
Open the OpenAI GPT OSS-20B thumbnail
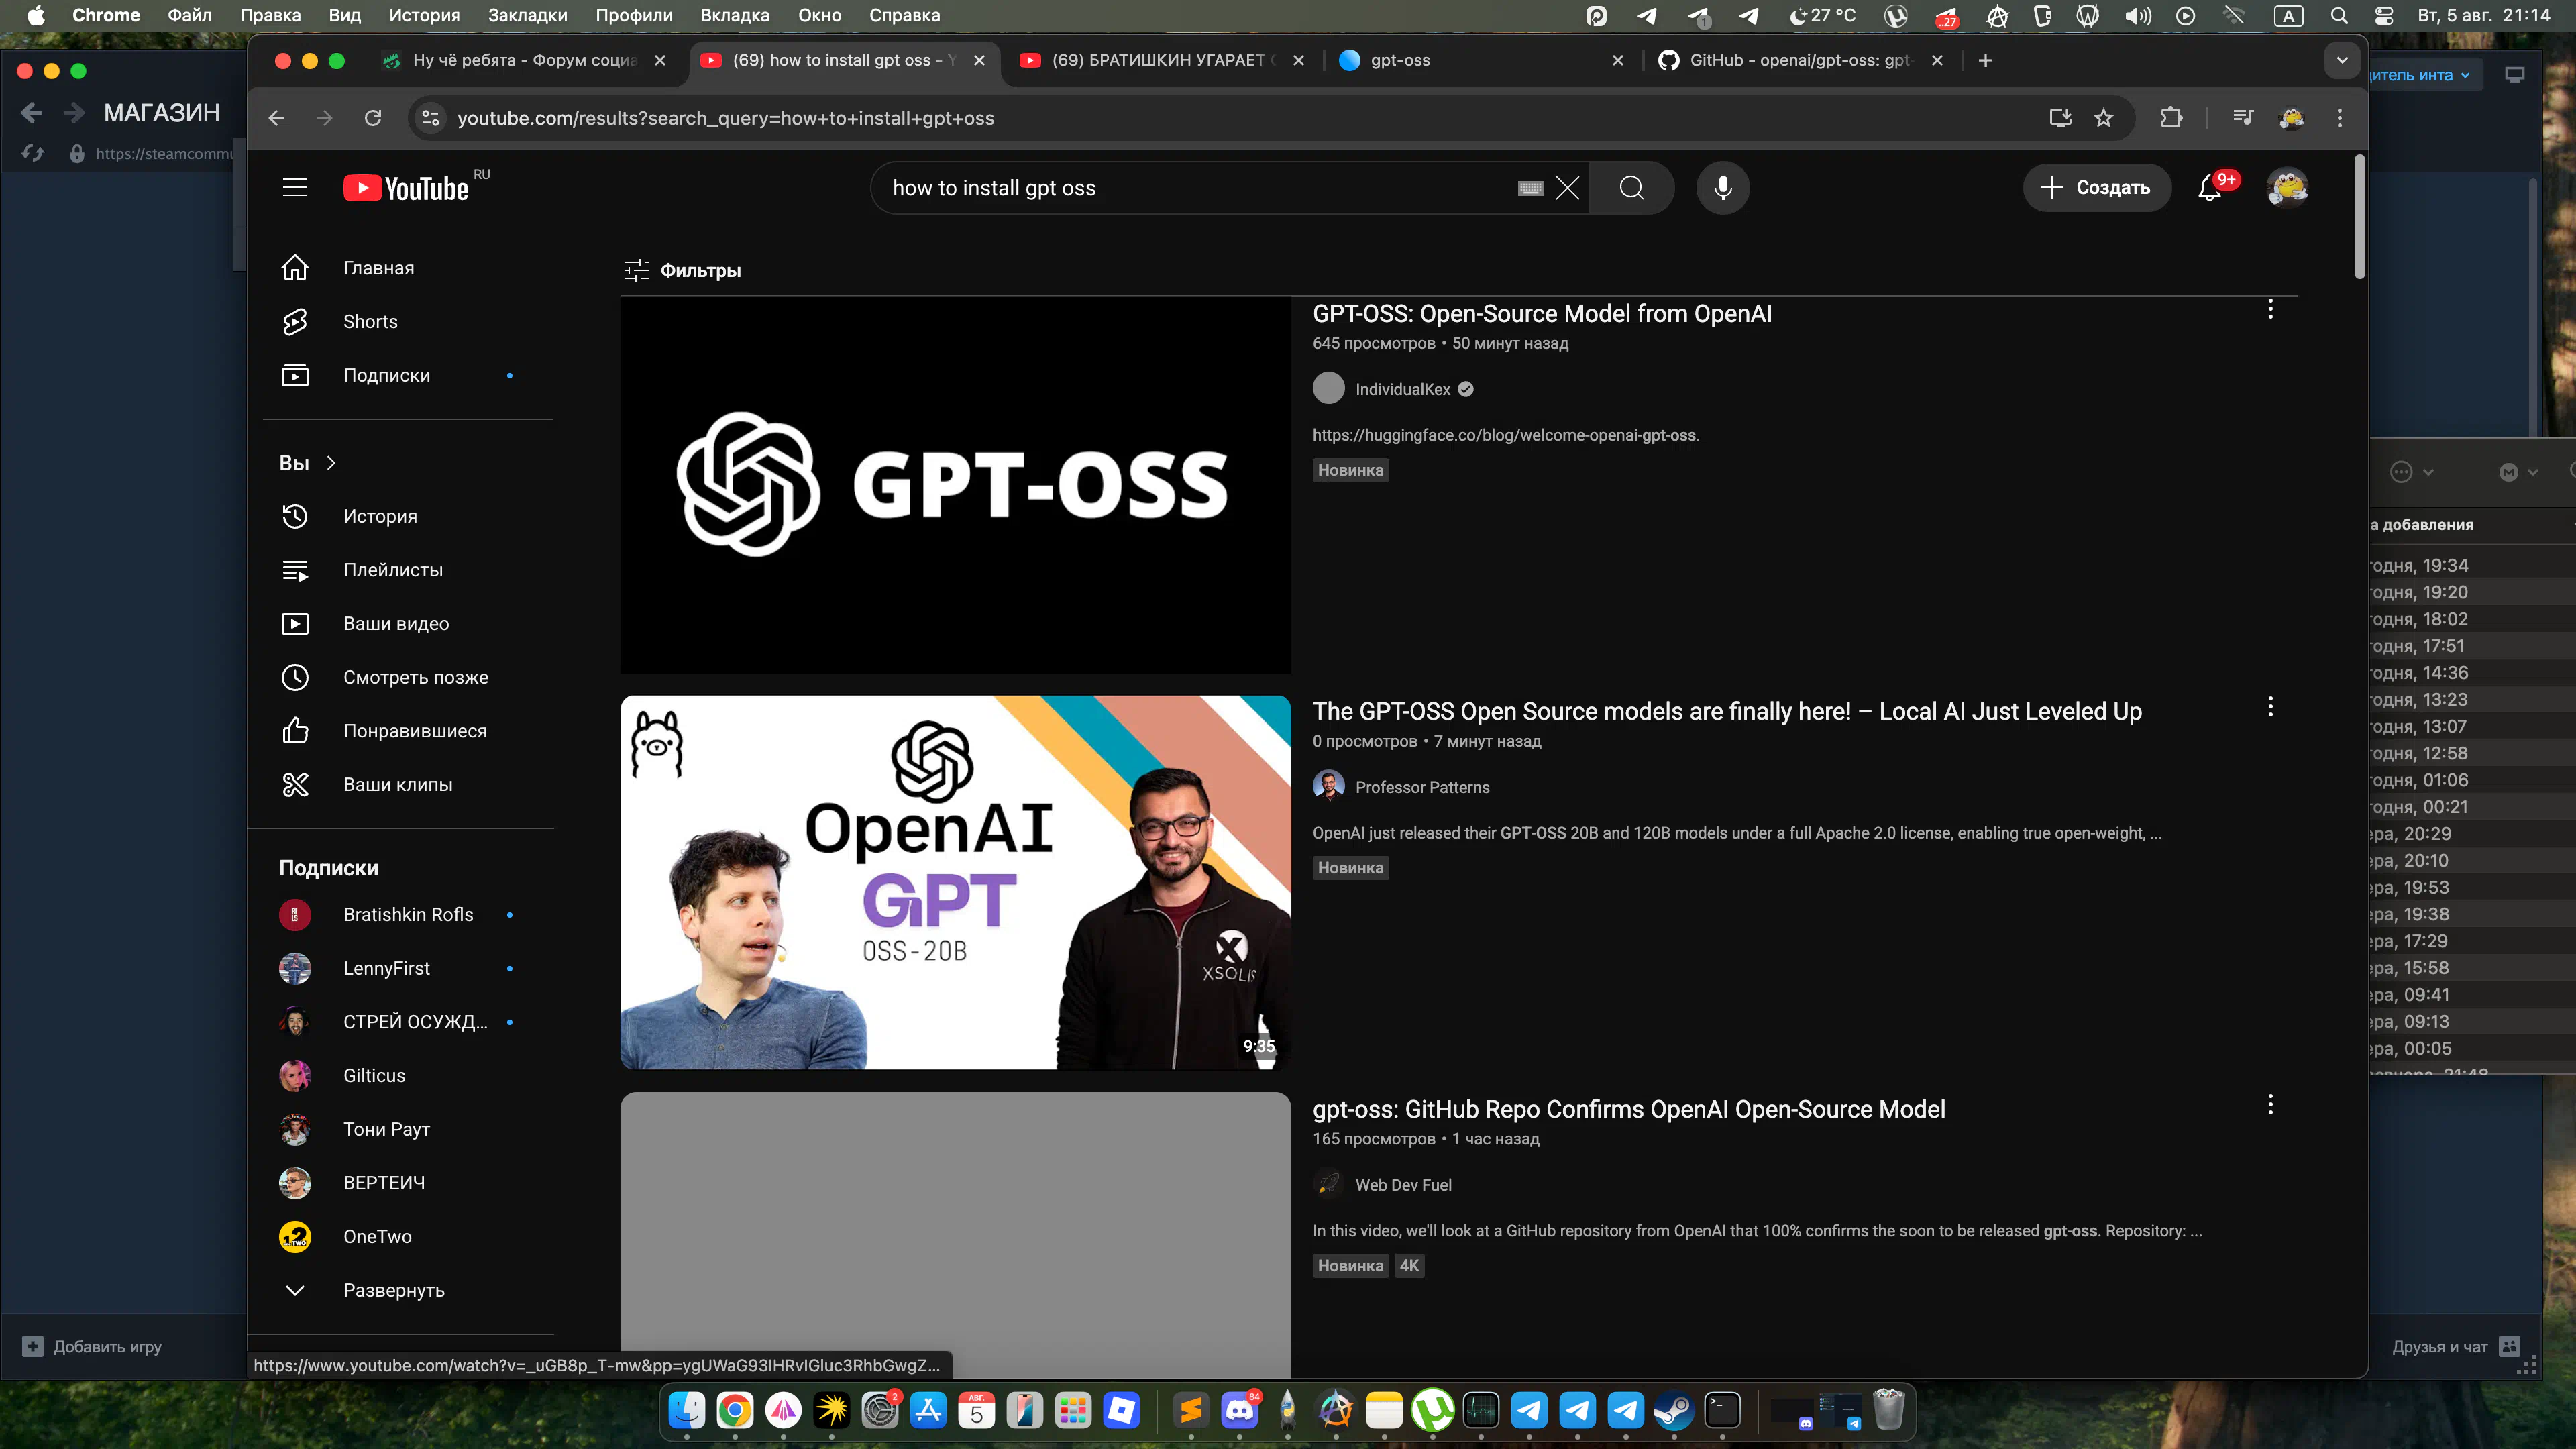point(955,882)
